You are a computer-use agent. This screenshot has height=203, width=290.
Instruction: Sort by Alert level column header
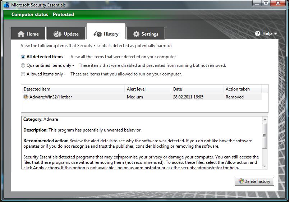(x=148, y=89)
